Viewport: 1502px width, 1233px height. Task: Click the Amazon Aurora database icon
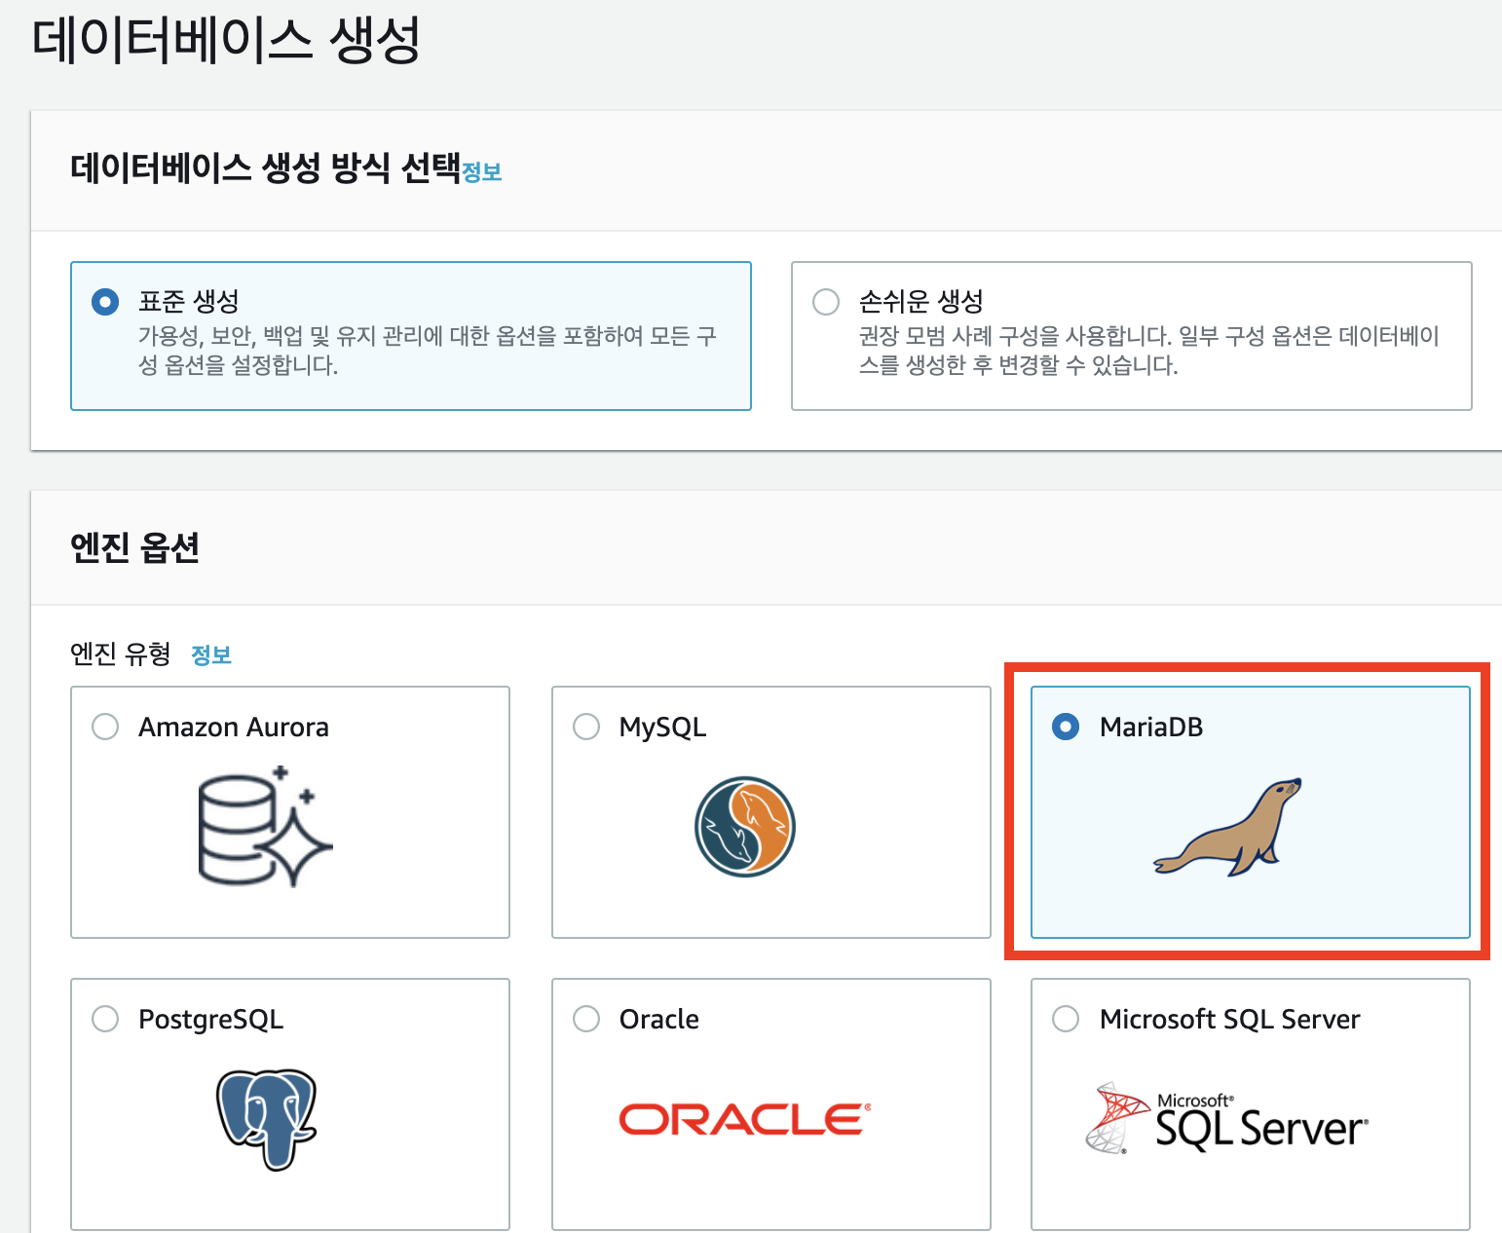(x=265, y=827)
